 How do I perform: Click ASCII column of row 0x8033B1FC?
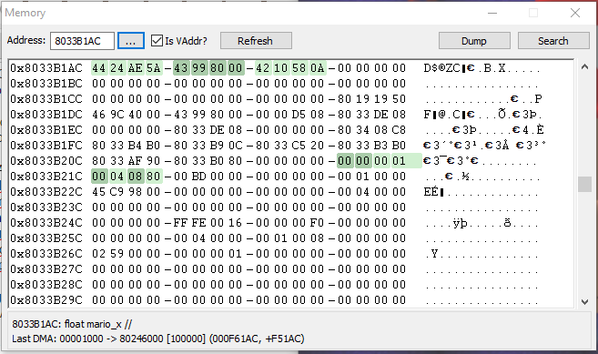485,146
